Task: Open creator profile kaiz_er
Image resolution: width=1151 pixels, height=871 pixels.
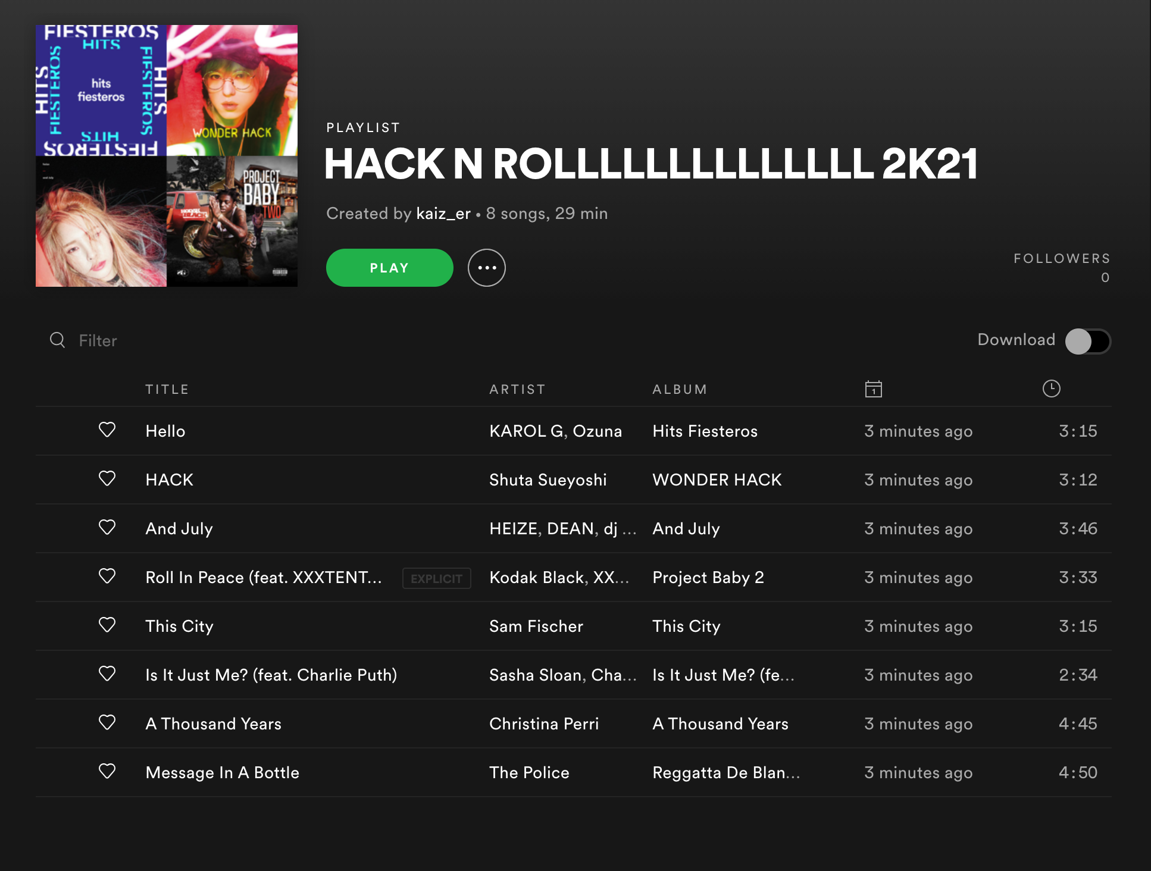Action: click(443, 214)
